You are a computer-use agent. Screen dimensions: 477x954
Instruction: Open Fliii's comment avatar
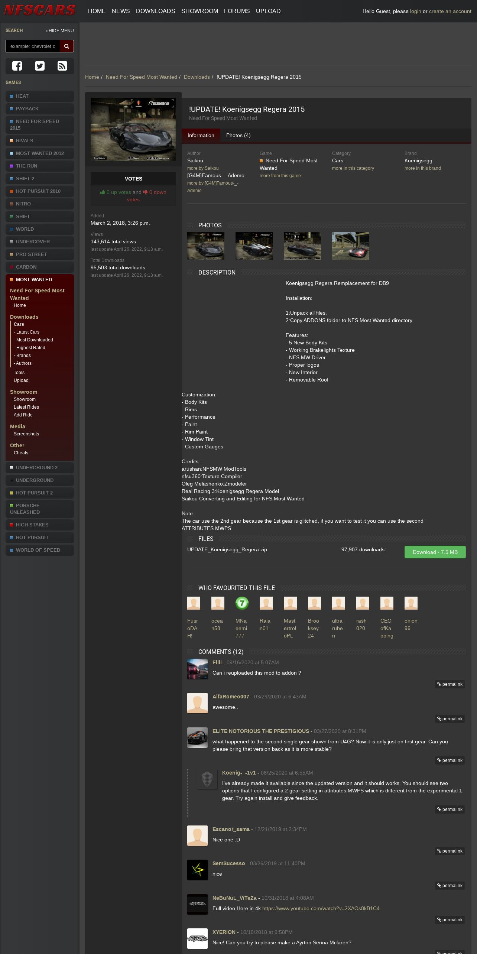click(197, 669)
